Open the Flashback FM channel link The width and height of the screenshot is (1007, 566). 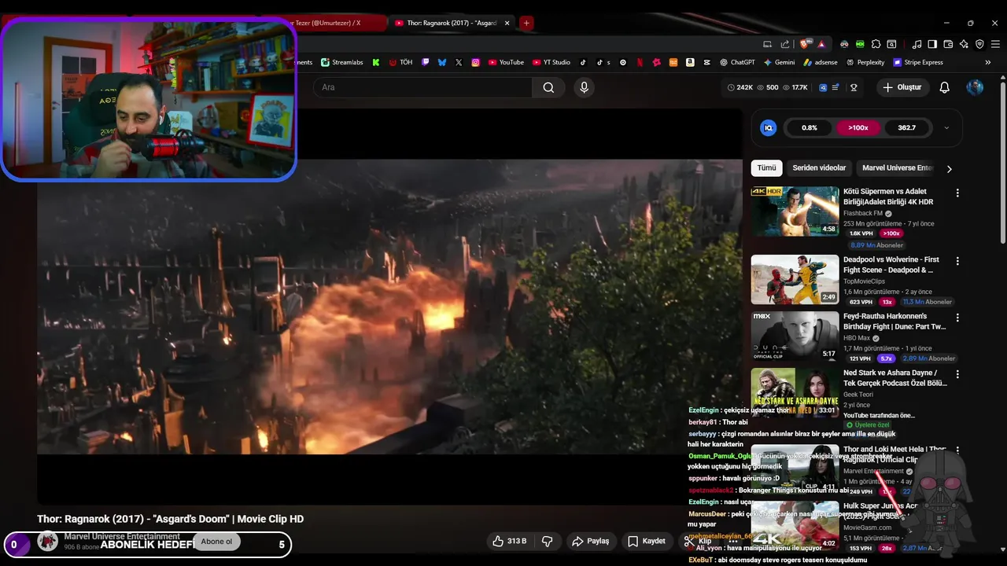pos(863,213)
